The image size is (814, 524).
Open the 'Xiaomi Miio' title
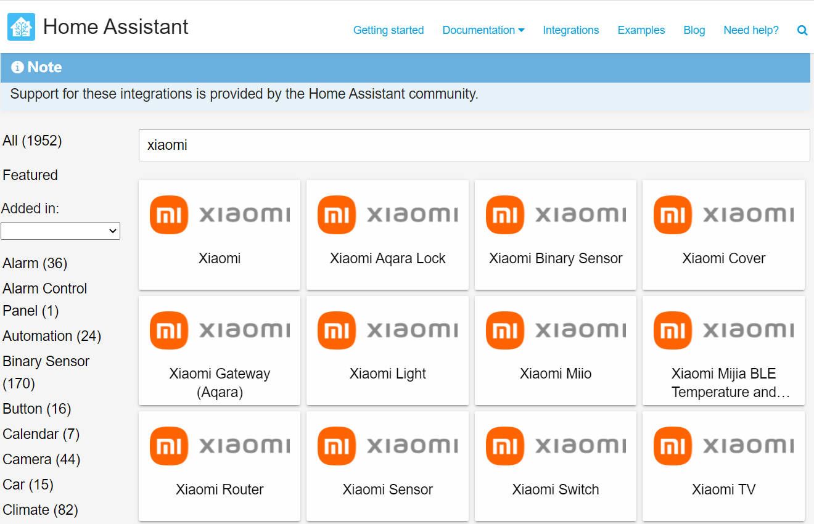tap(556, 374)
